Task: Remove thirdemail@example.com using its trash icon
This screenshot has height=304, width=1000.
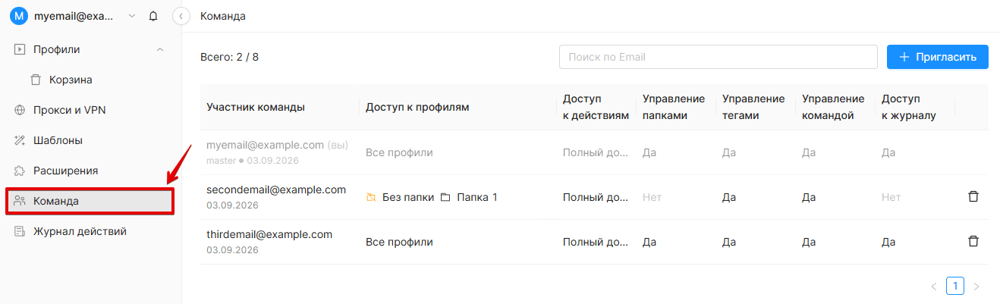Action: 973,241
